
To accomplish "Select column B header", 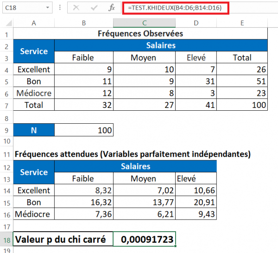I will tap(84, 23).
